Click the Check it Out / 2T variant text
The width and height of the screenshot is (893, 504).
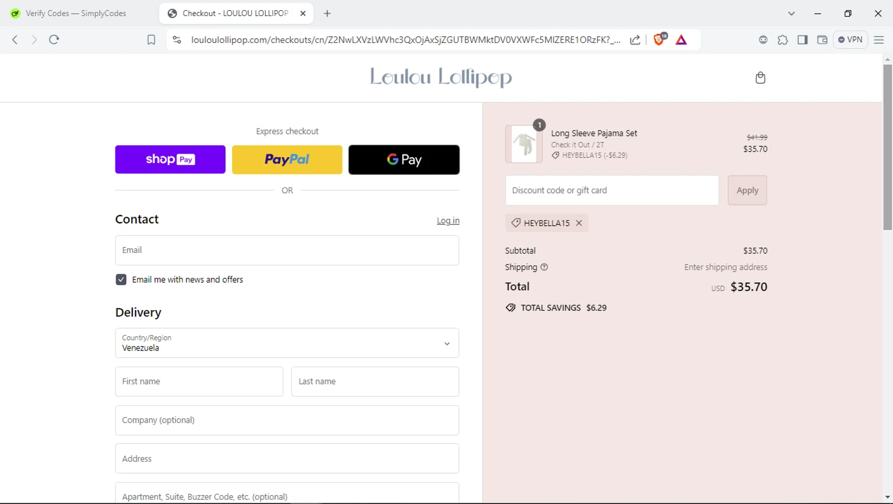577,145
